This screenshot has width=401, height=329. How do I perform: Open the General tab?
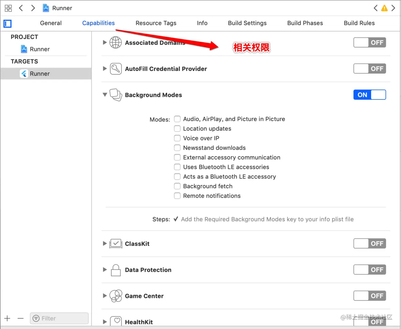(x=51, y=23)
